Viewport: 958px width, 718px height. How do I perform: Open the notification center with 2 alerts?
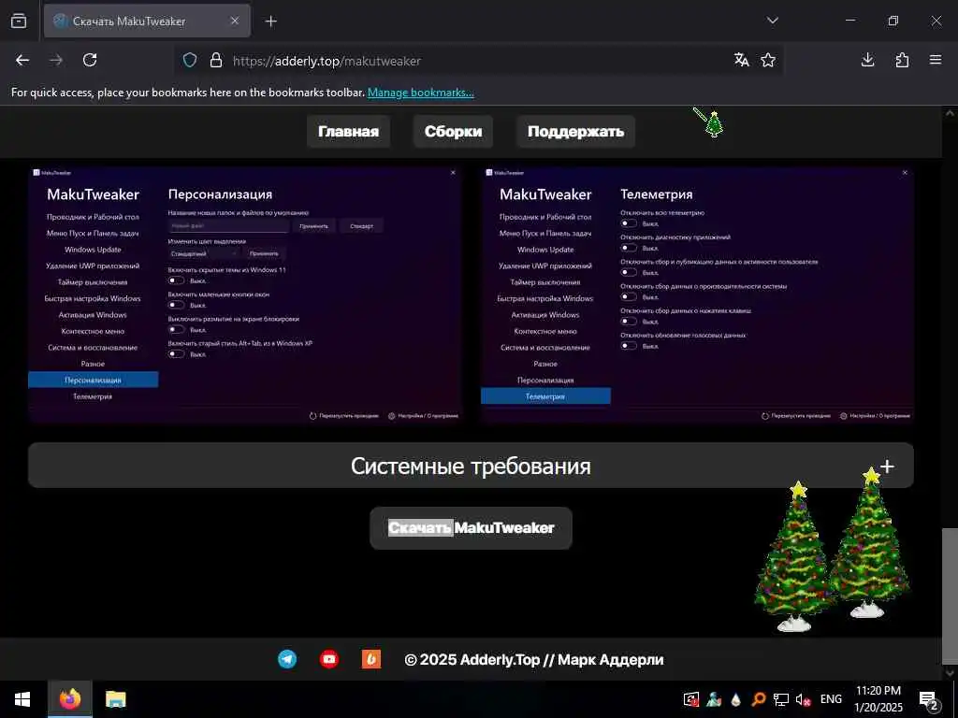pos(929,699)
